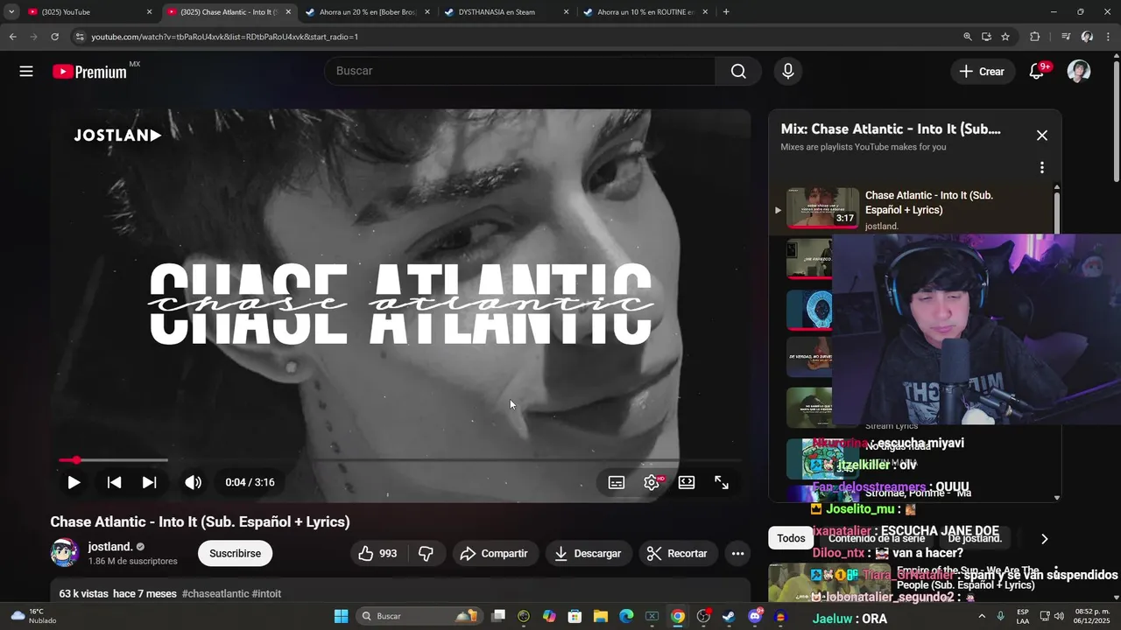Seek on the video progress bar
This screenshot has width=1121, height=630.
400,459
